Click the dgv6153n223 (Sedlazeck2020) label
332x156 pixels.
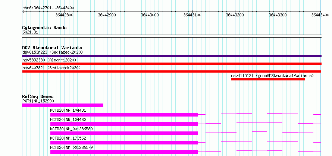pyautogui.click(x=53, y=52)
